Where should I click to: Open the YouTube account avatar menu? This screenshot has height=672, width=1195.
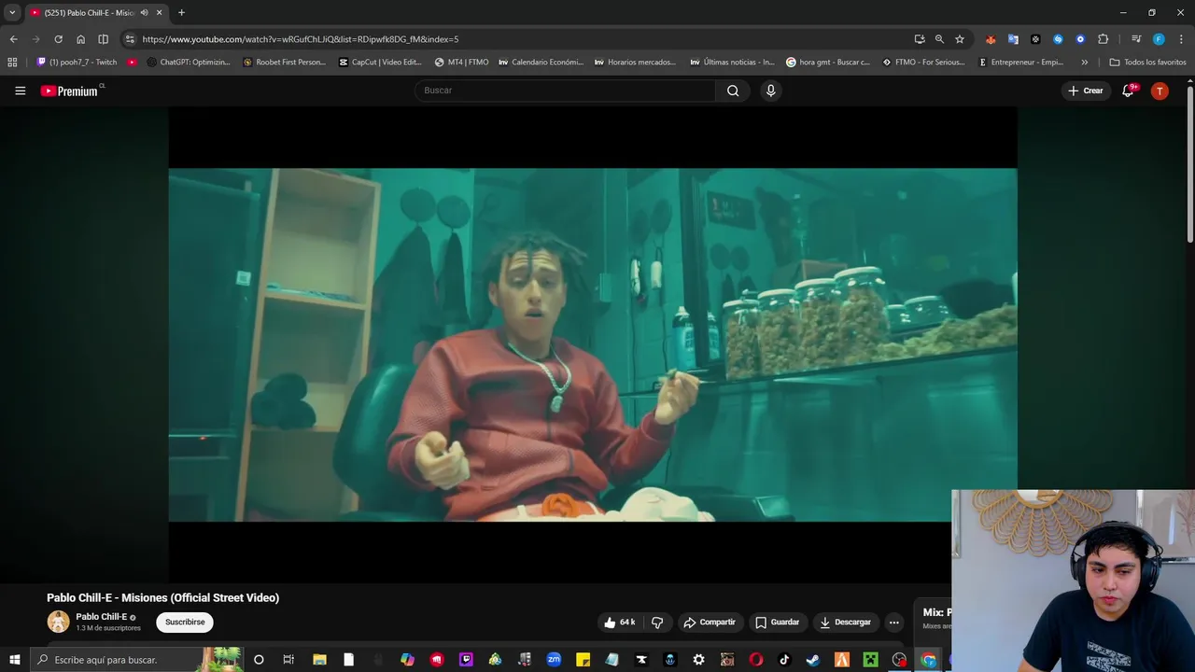pos(1160,91)
